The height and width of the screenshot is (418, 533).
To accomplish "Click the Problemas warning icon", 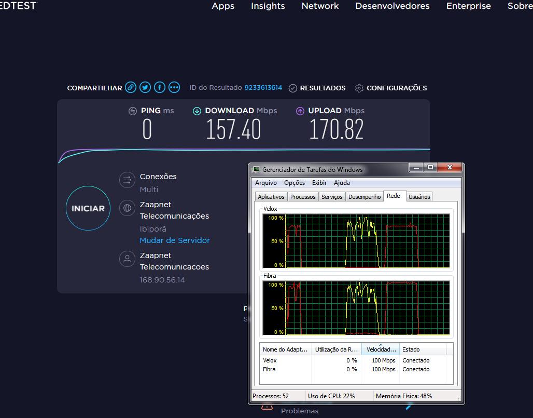I will tap(267, 407).
